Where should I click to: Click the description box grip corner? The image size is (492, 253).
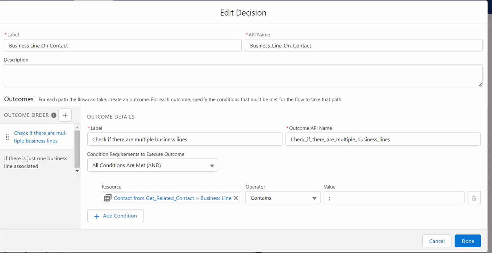click(480, 84)
